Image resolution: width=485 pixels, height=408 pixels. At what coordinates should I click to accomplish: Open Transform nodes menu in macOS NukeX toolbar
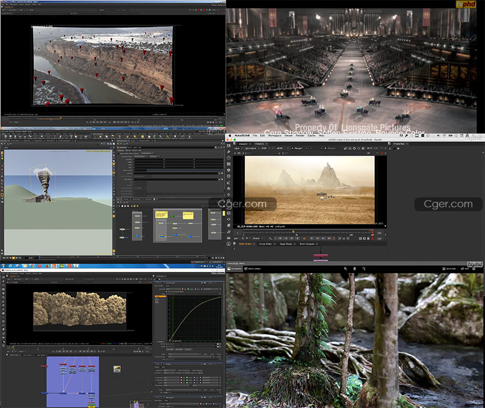[x=229, y=195]
